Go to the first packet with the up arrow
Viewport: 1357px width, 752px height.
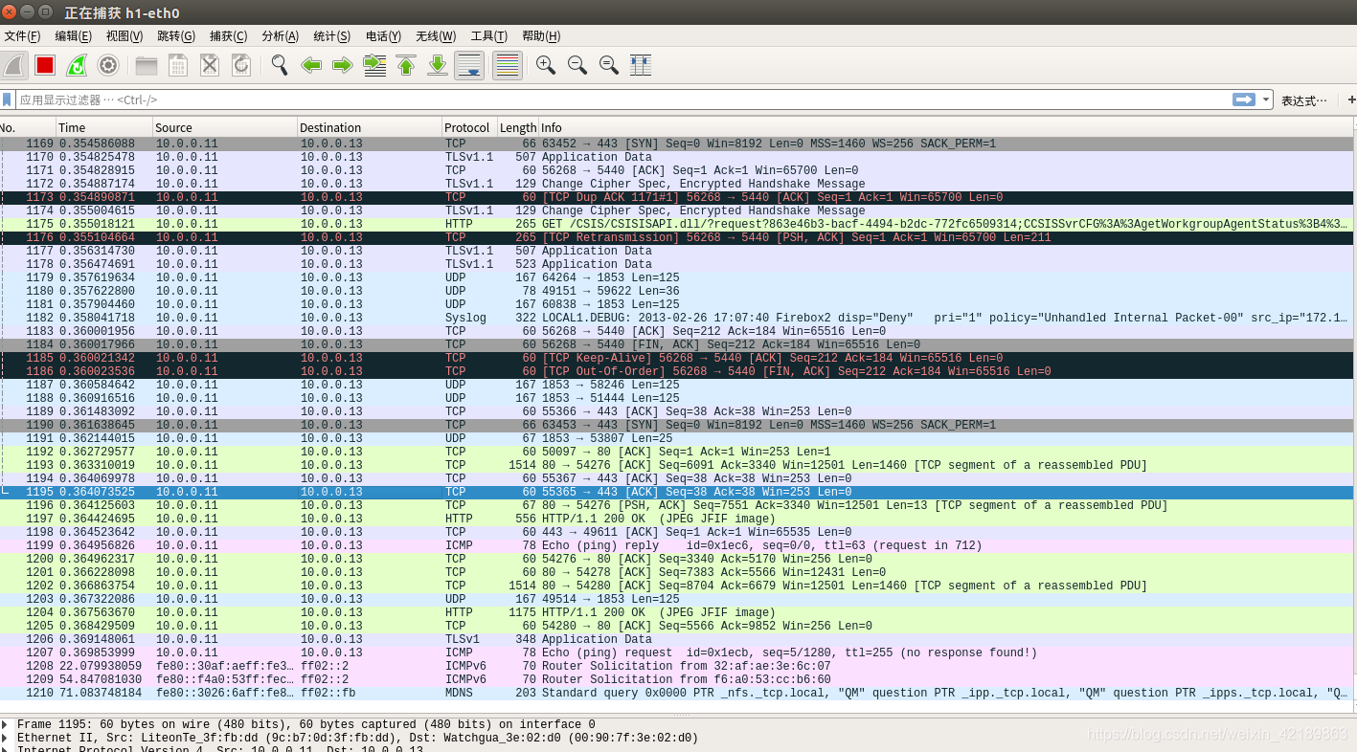(403, 65)
